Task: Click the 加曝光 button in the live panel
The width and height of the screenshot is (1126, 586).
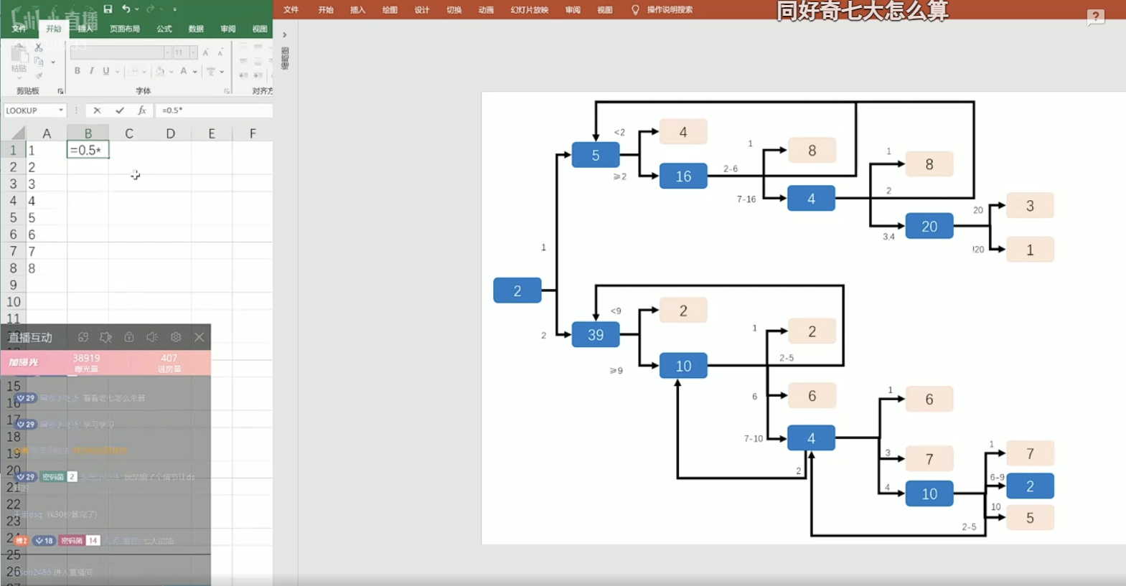Action: tap(24, 362)
